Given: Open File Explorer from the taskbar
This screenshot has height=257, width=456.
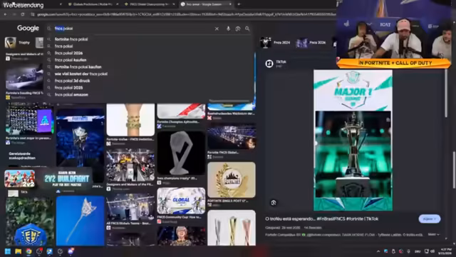Looking at the screenshot, I should click(x=18, y=251).
